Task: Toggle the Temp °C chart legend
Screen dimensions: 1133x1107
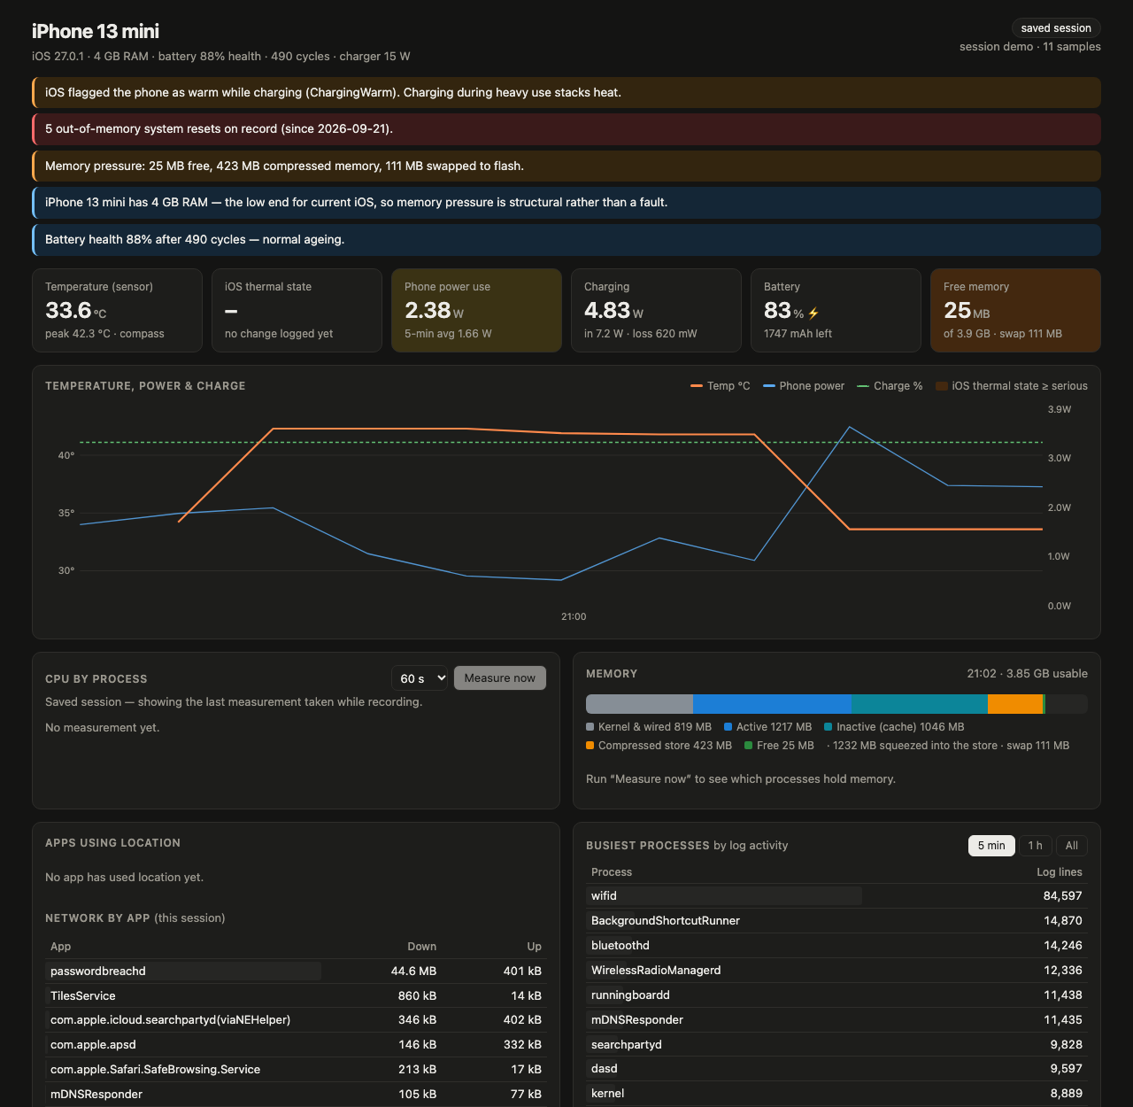Action: coord(721,386)
